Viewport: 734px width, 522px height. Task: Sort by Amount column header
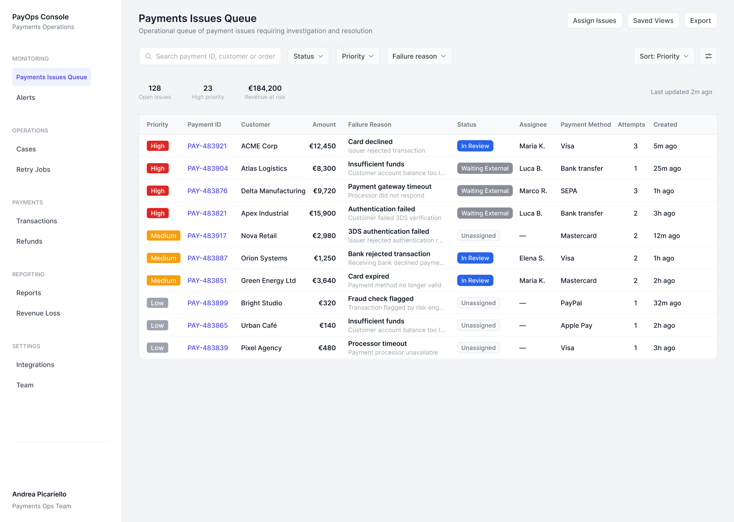(x=324, y=124)
